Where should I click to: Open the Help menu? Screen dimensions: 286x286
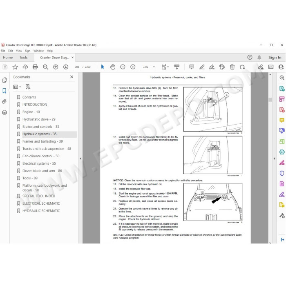(x=49, y=51)
